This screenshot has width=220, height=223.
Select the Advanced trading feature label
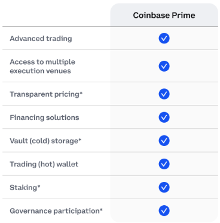point(41,39)
